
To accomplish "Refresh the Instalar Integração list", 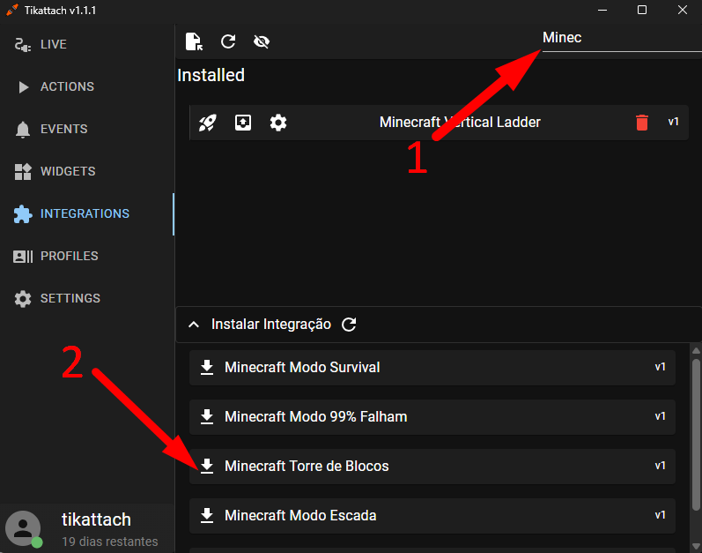I will click(x=349, y=325).
